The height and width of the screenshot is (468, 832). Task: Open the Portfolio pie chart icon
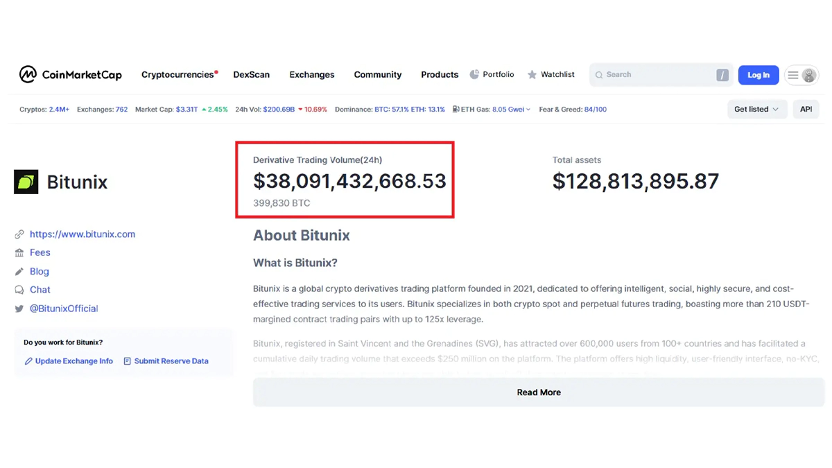474,74
